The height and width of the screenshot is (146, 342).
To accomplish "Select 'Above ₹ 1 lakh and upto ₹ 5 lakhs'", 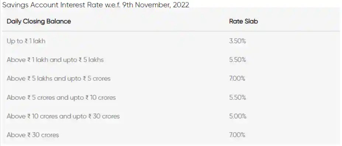I will [55, 60].
